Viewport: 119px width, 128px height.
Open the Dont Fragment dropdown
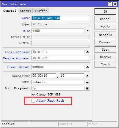tap(87, 88)
